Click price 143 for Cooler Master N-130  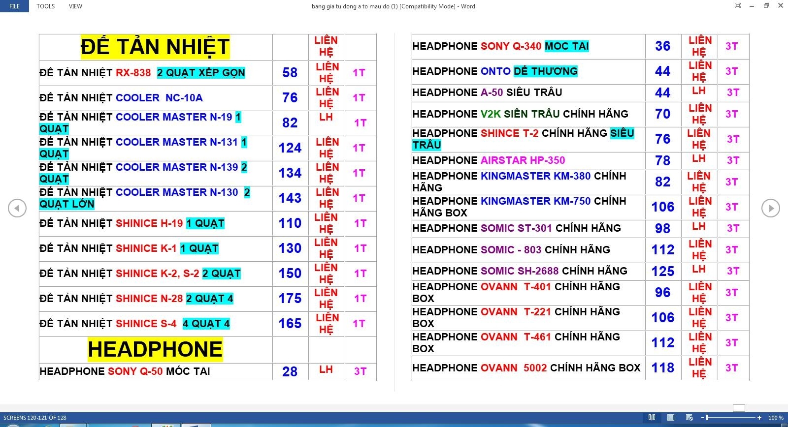[x=290, y=198]
